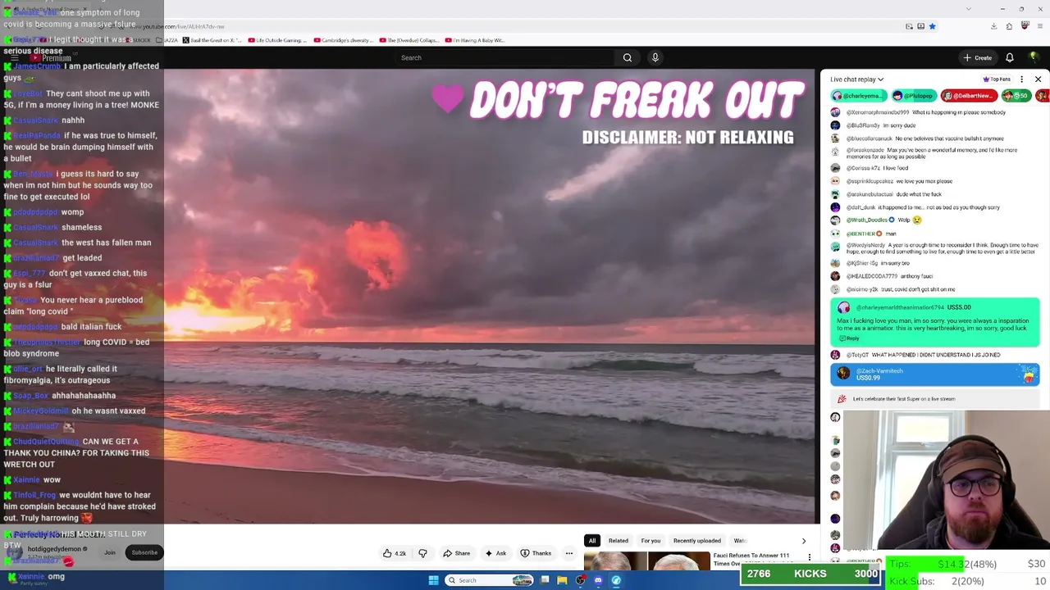This screenshot has width=1050, height=590.
Task: Click Windows taskbar search box
Action: tap(490, 580)
